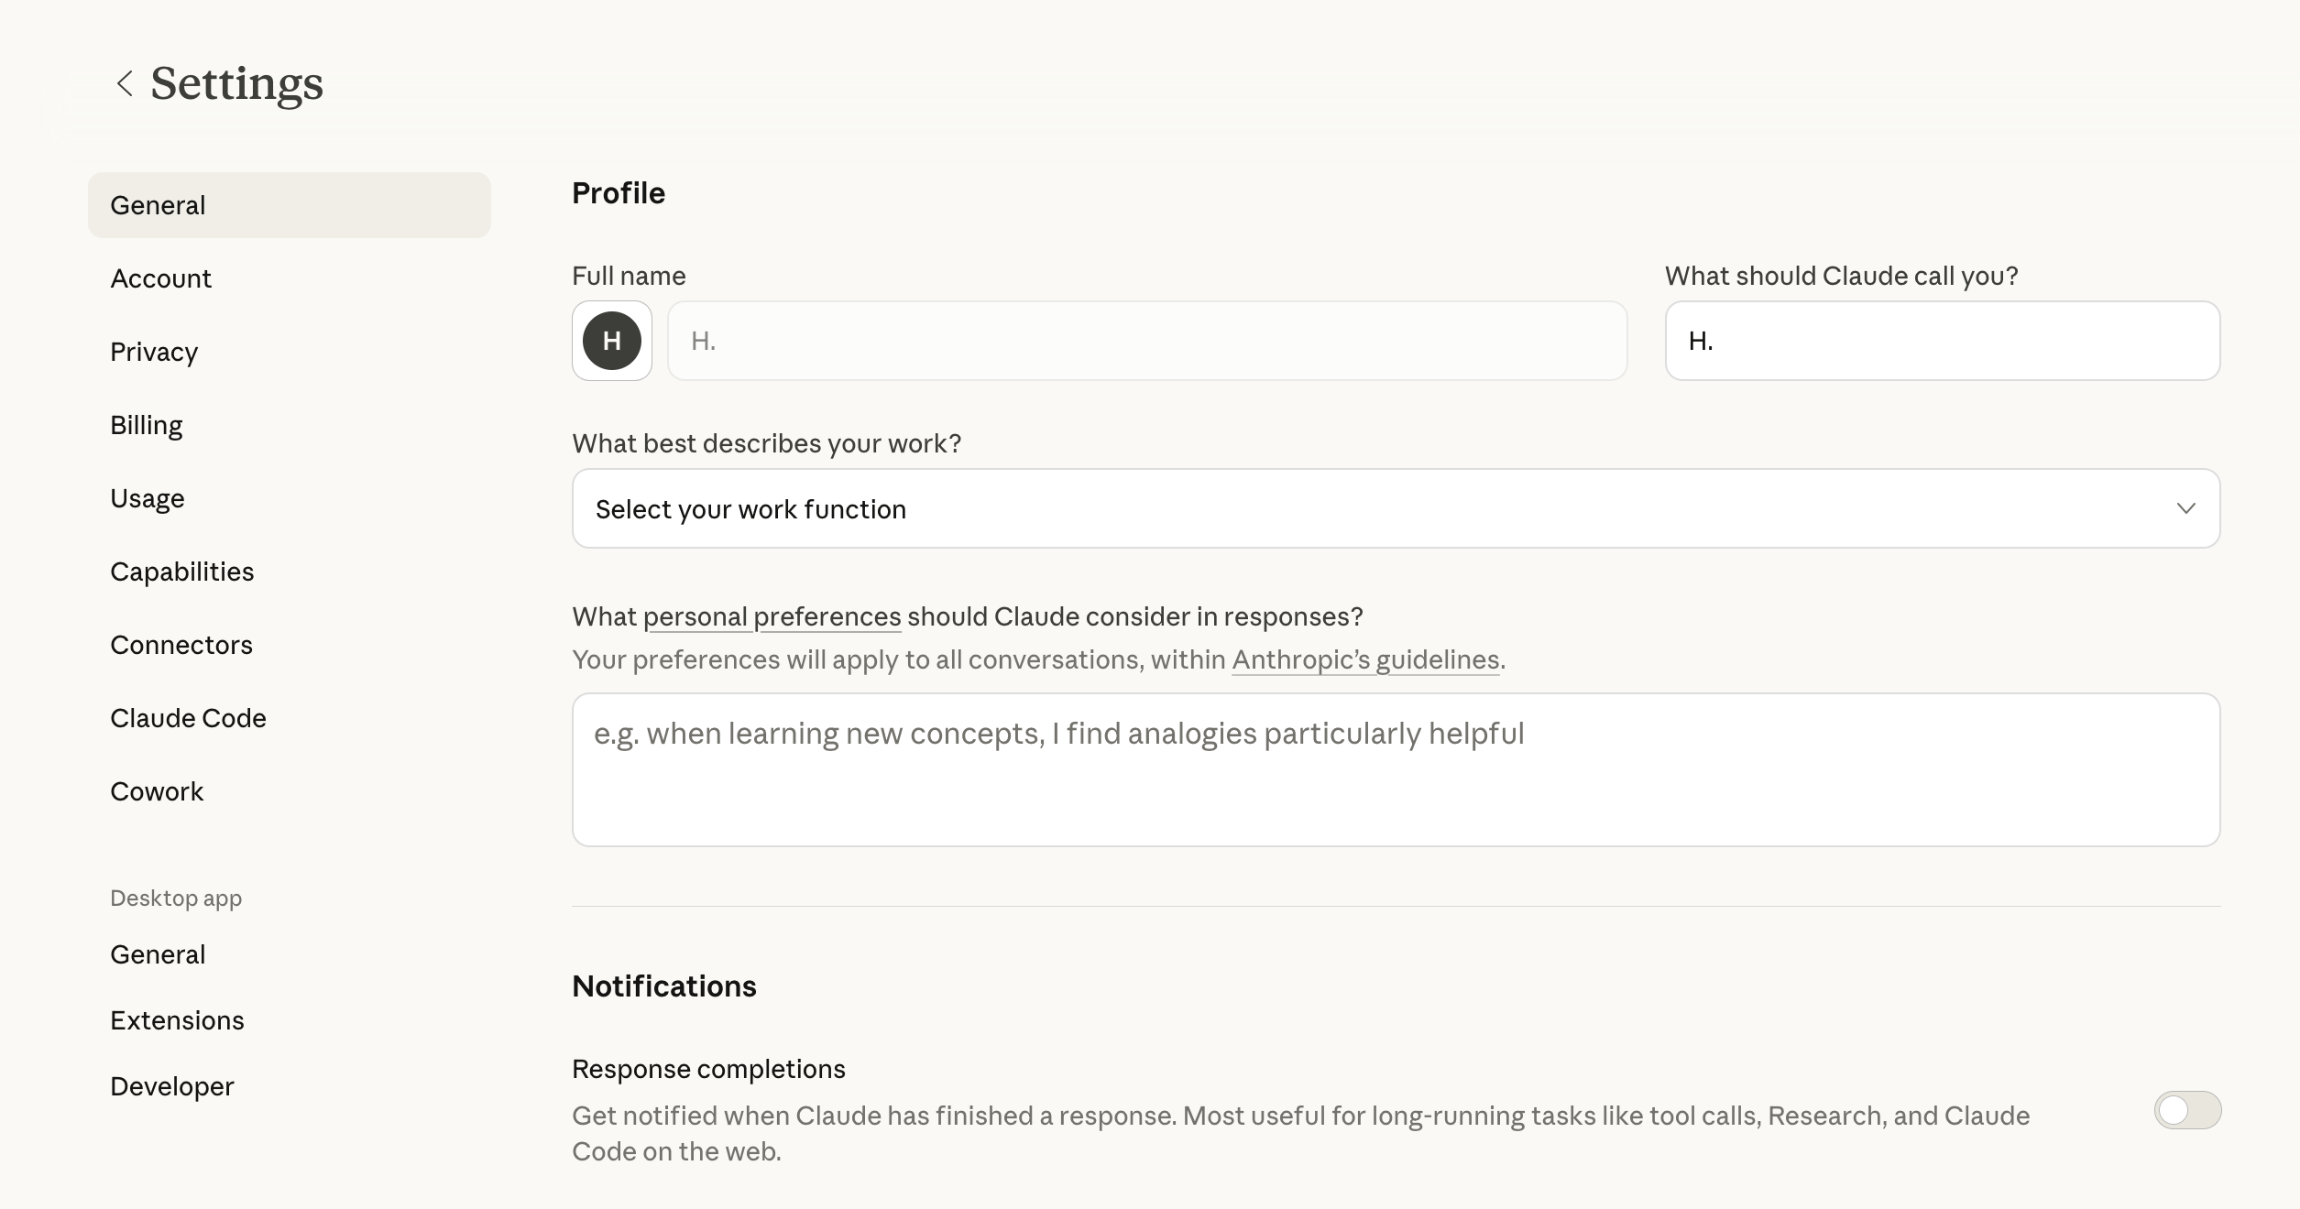Follow the personal preferences link
2300x1209 pixels.
tap(772, 617)
